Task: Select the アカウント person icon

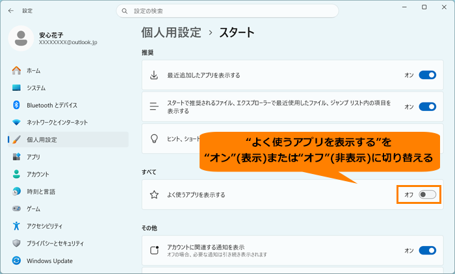Action: click(x=16, y=174)
